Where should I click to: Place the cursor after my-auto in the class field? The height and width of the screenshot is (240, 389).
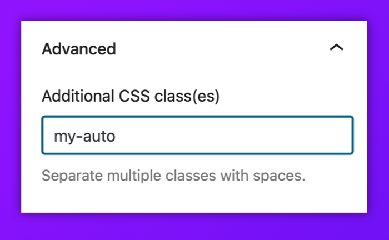click(x=116, y=136)
